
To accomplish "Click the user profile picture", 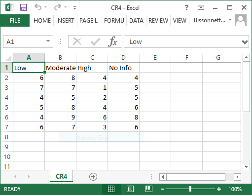I will pos(241,20).
